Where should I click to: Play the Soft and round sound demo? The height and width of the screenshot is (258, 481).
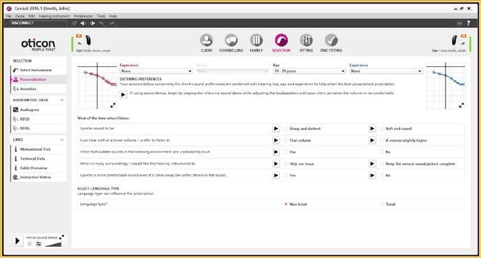[372, 129]
